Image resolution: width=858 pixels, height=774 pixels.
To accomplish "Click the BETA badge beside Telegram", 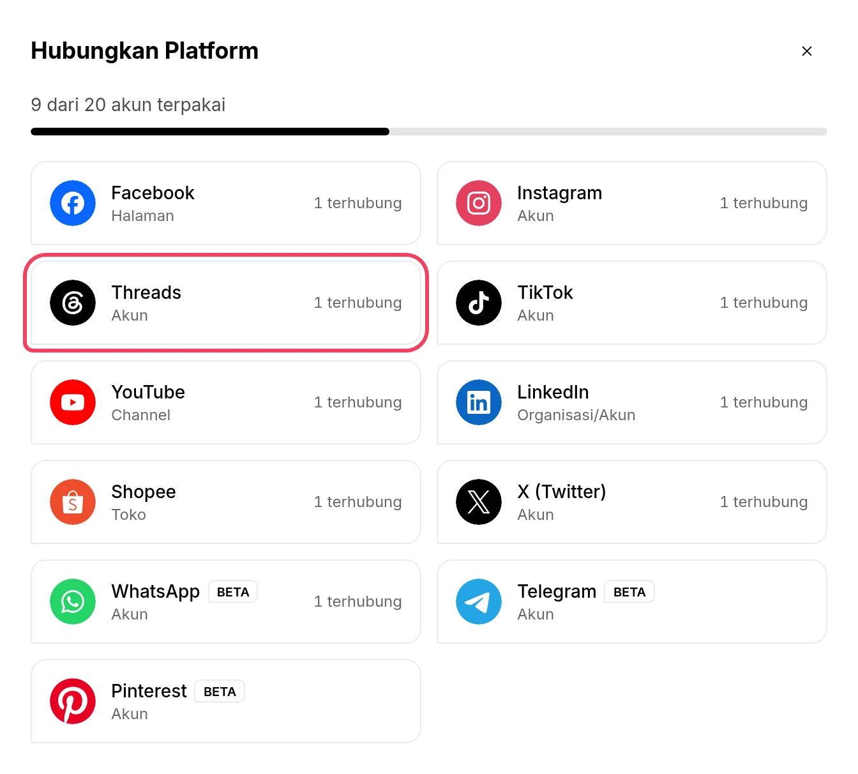I will tap(629, 592).
